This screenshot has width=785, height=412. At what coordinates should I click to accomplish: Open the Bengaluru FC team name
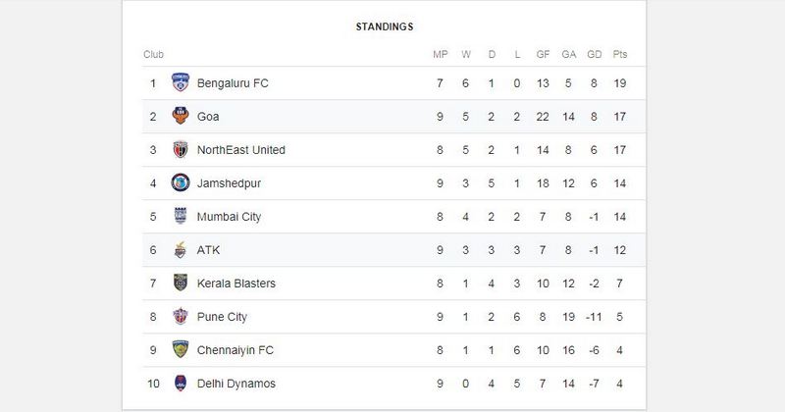[x=233, y=83]
